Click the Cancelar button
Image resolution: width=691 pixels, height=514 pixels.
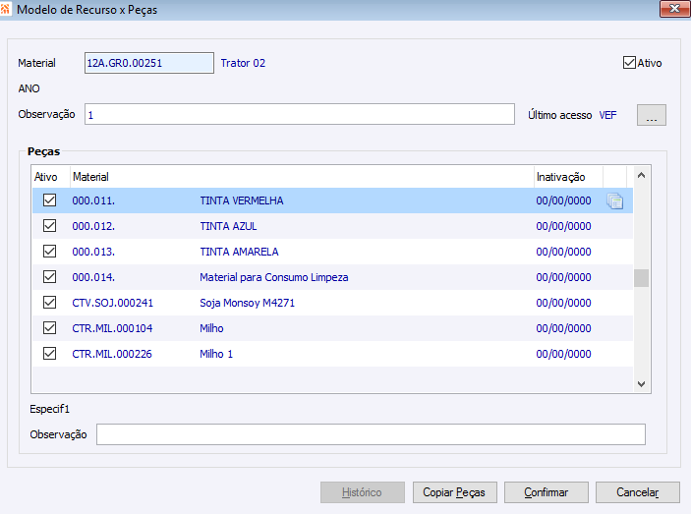pos(637,492)
